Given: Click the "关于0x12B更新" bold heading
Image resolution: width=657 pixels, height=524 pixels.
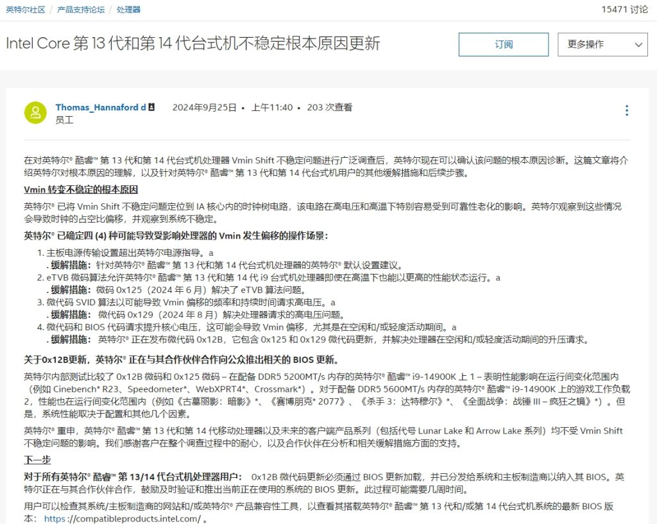Looking at the screenshot, I should point(182,360).
